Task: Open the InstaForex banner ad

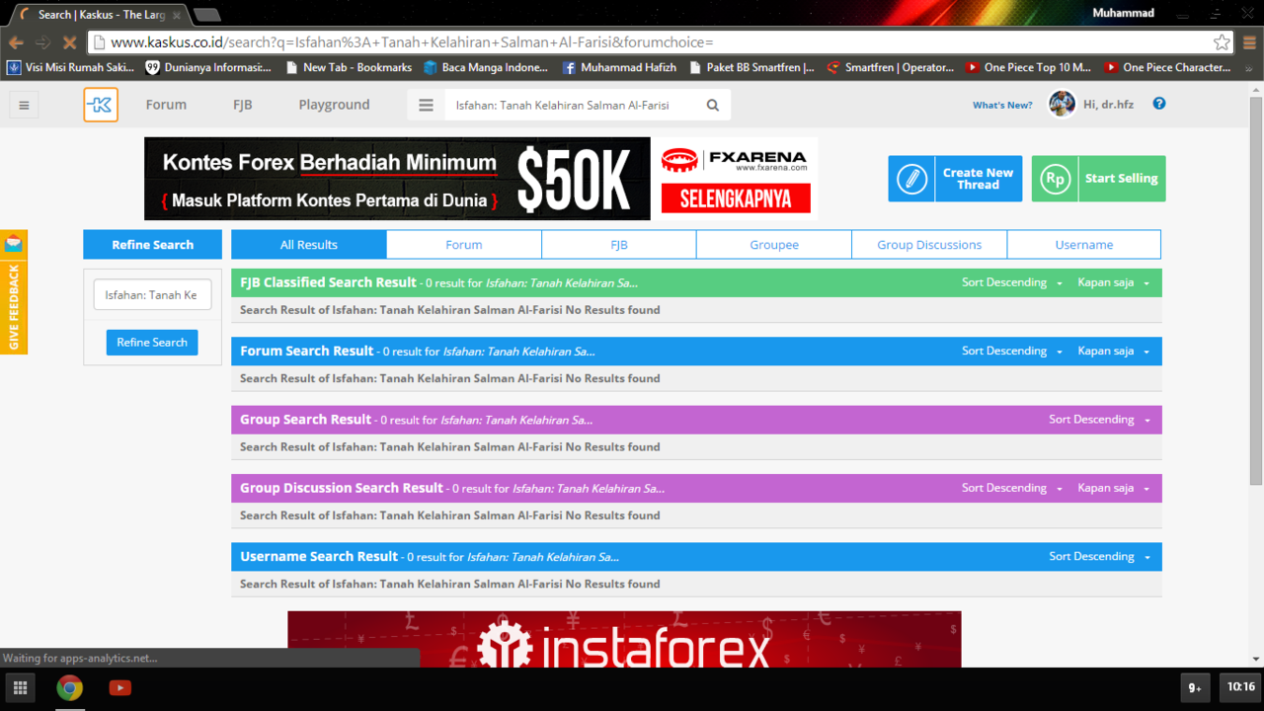Action: point(624,639)
